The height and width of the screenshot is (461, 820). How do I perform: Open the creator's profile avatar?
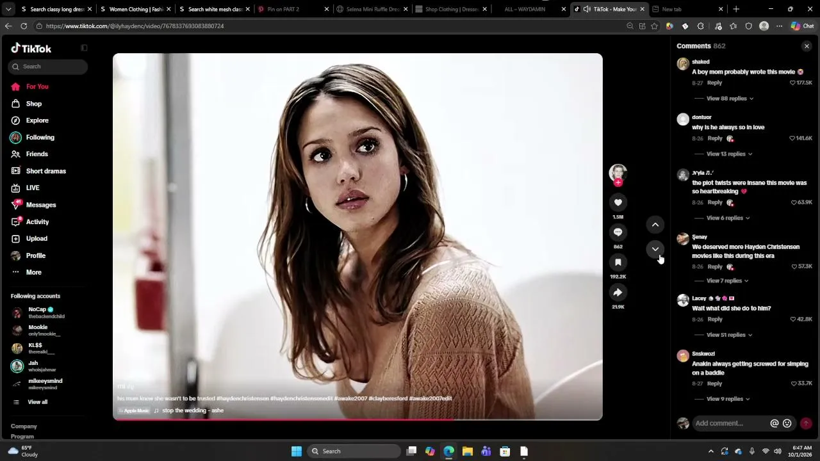pos(618,172)
